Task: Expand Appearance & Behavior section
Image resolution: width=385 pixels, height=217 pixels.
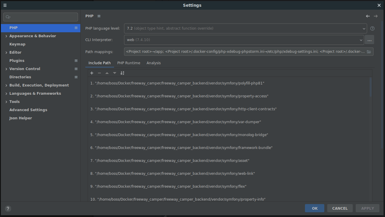Action: (6, 36)
